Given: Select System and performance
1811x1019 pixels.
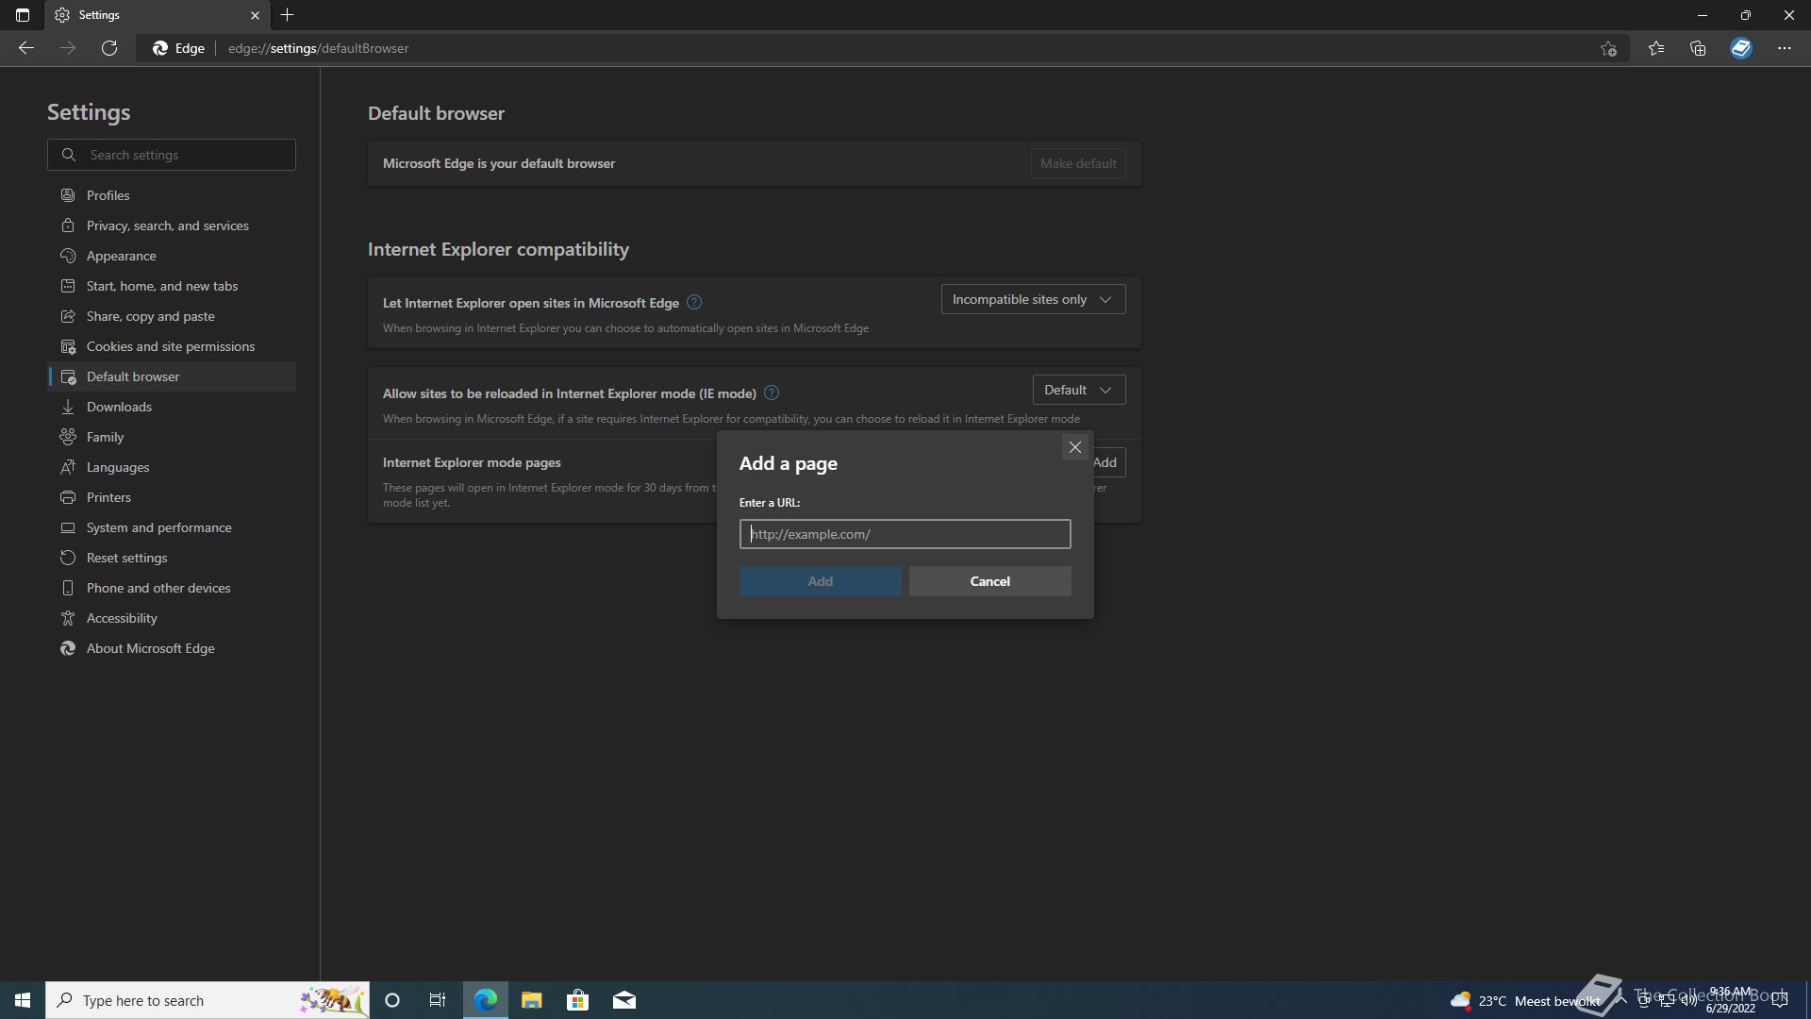Looking at the screenshot, I should click(172, 527).
